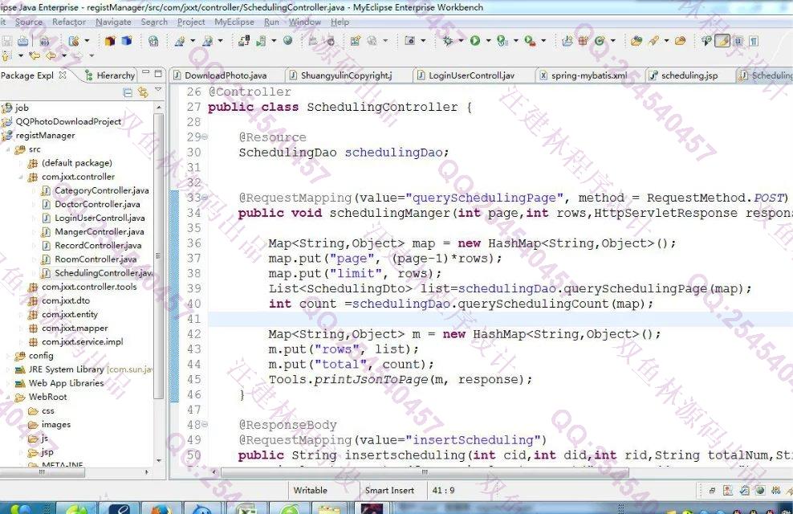
Task: Click Smart Insert status bar entry
Action: 389,490
